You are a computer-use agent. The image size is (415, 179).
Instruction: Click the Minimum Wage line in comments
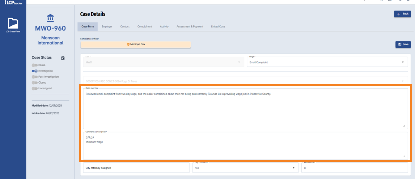[94, 142]
